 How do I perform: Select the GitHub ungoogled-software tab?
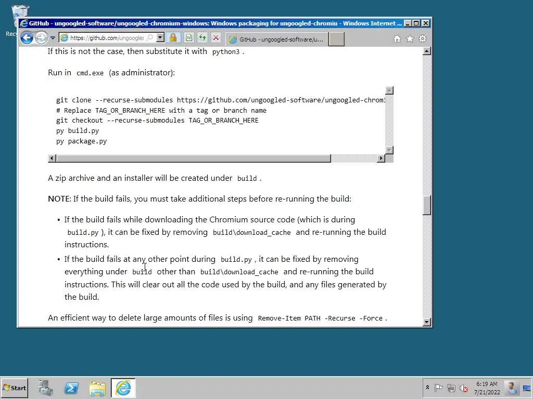277,39
